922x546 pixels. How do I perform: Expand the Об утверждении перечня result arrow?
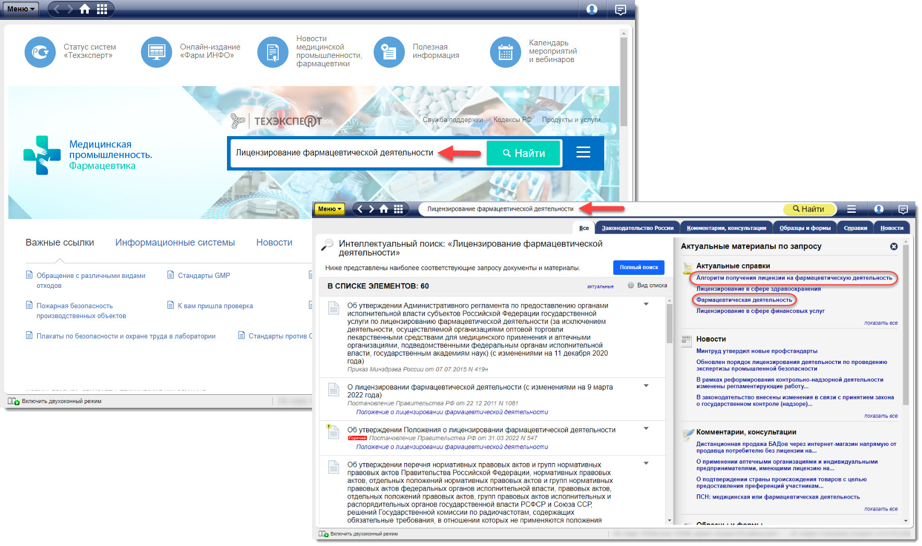(646, 463)
